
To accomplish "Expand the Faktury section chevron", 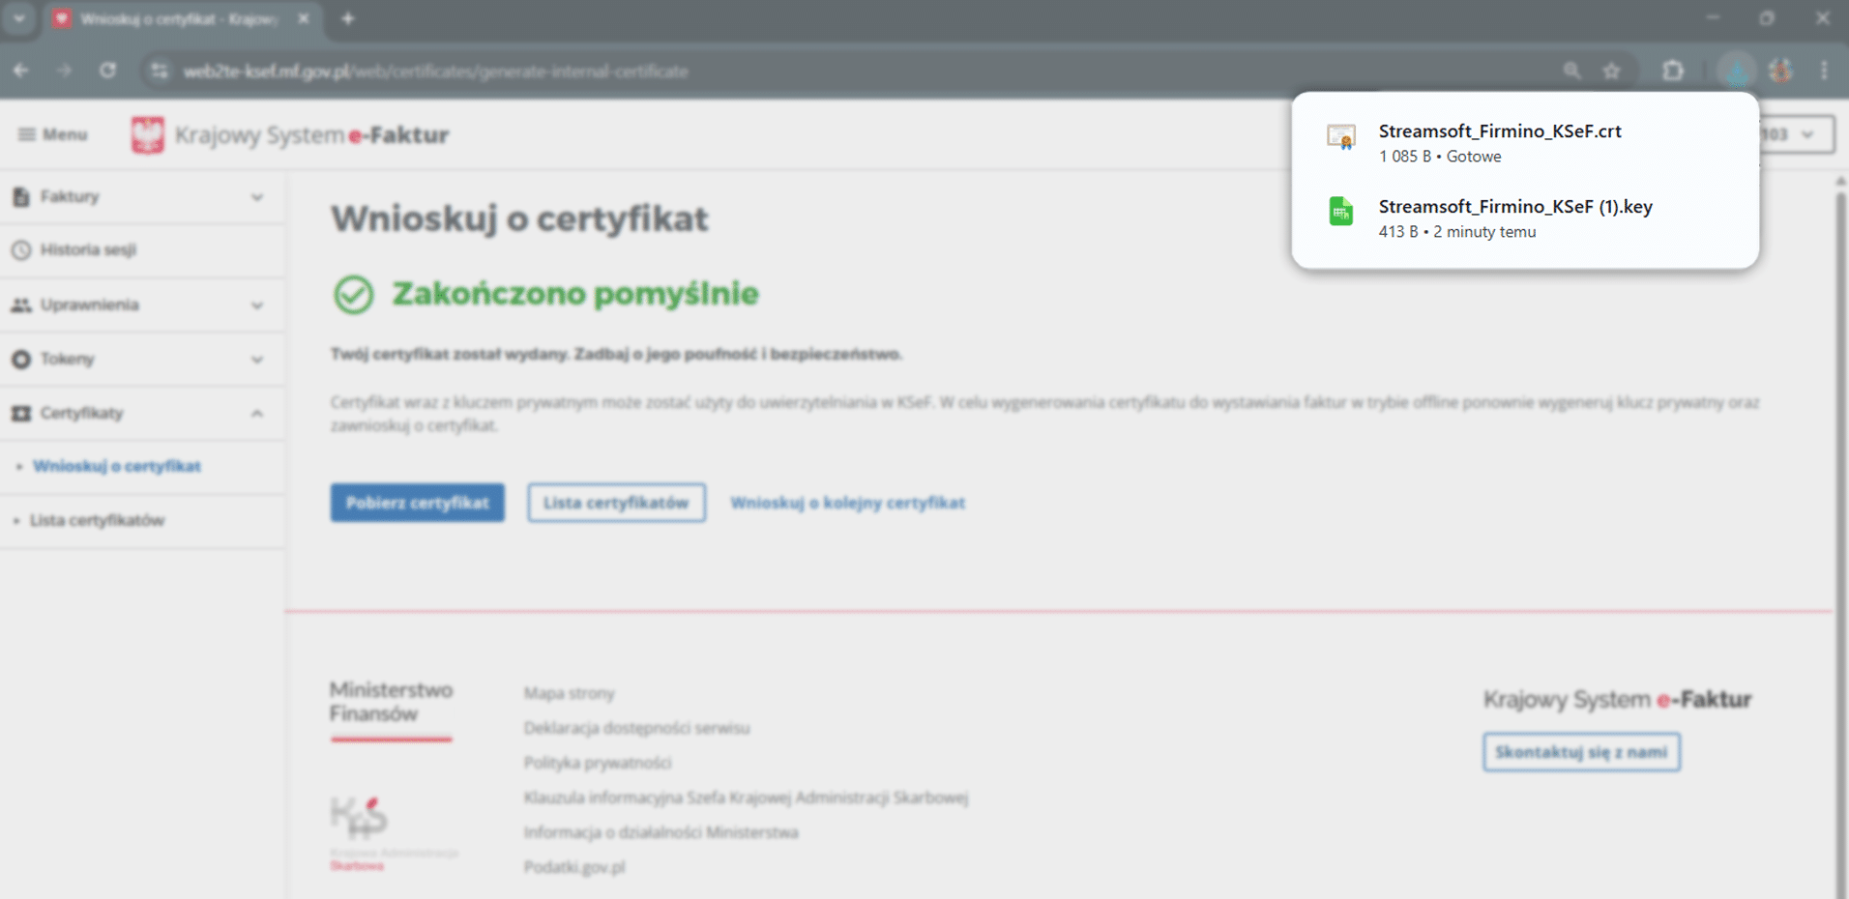I will (x=256, y=196).
